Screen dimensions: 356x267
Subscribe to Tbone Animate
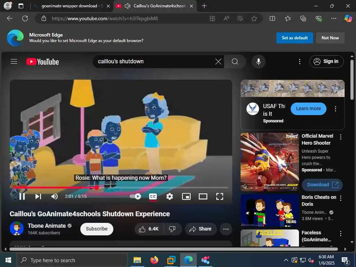tap(97, 229)
